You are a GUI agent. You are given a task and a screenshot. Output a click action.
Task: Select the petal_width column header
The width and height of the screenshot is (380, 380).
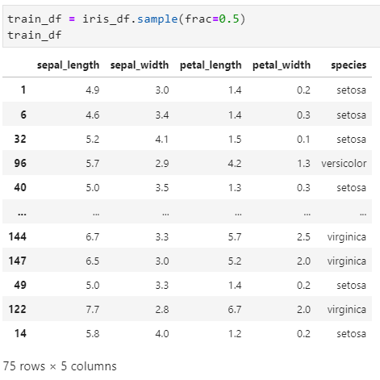[282, 65]
